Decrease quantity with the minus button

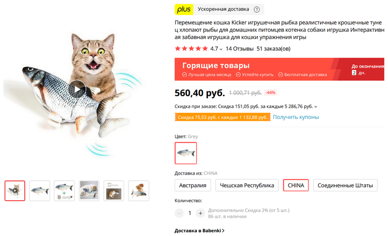(179, 213)
